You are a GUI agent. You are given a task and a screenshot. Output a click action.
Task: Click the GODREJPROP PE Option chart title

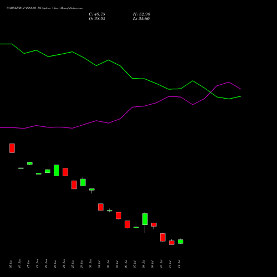click(x=44, y=8)
